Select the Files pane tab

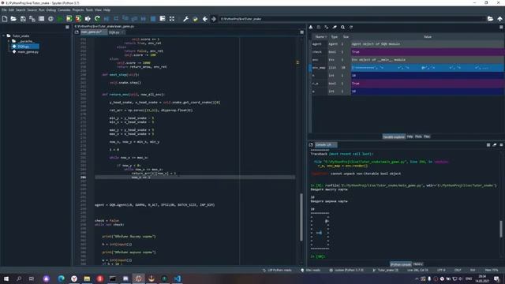pyautogui.click(x=427, y=136)
